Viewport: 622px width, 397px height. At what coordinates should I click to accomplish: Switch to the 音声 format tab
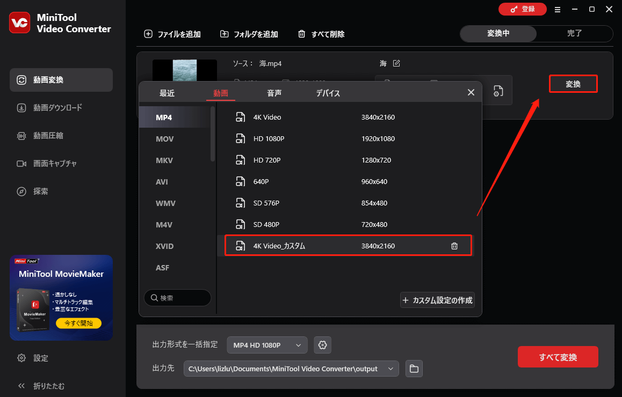tap(274, 93)
